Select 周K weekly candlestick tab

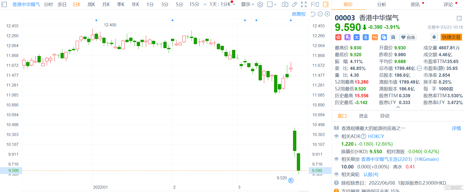click(x=91, y=4)
